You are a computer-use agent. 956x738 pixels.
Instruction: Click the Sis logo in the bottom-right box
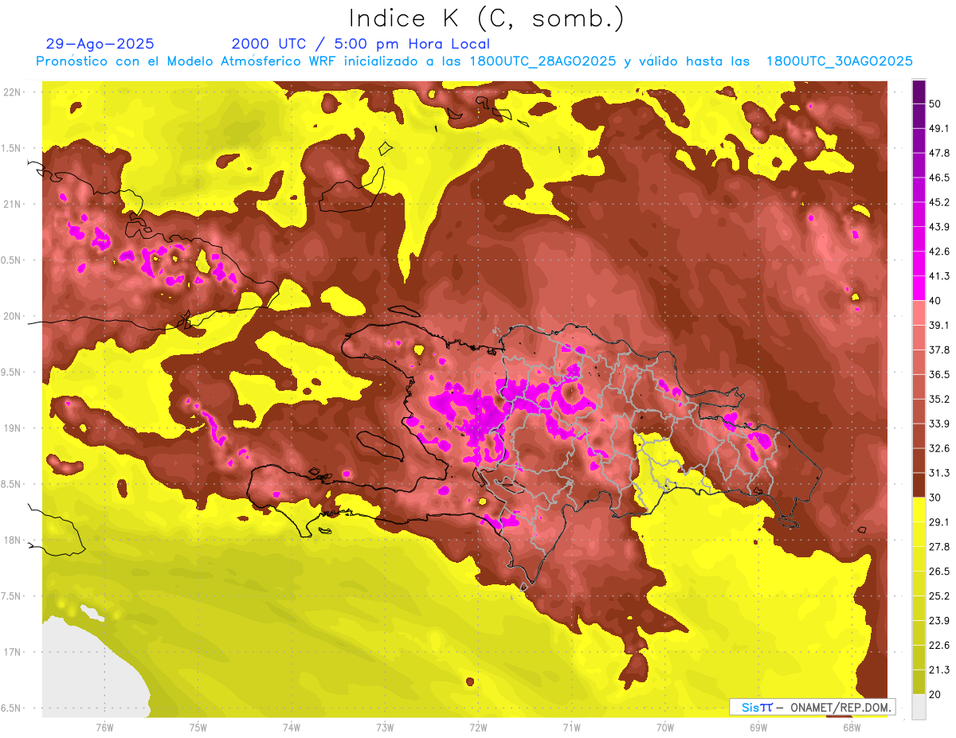click(x=756, y=707)
